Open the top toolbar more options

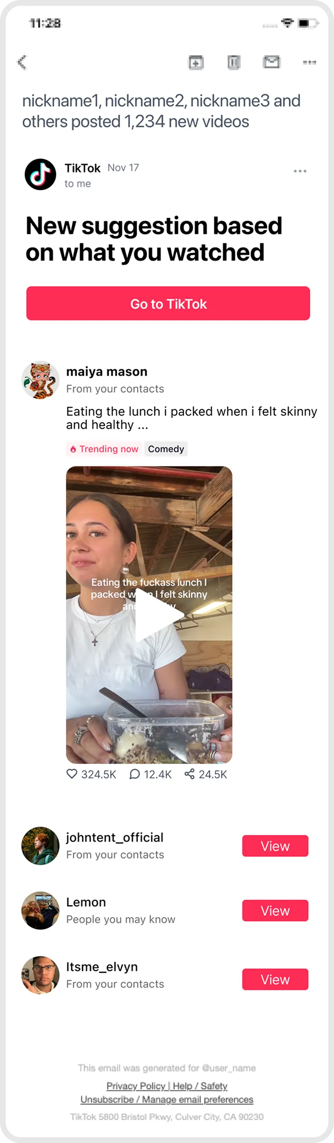[309, 62]
